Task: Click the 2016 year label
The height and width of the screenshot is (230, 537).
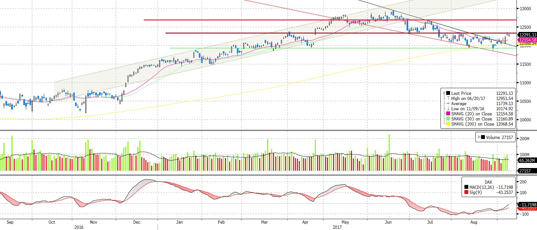Action: 79,227
